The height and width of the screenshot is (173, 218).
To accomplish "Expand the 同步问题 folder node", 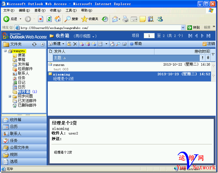I will (10, 96).
